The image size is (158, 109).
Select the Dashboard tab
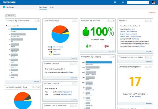point(43,7)
